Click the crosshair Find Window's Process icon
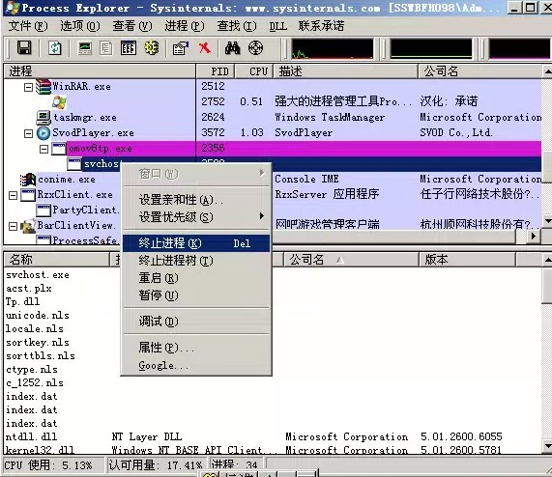 point(255,47)
